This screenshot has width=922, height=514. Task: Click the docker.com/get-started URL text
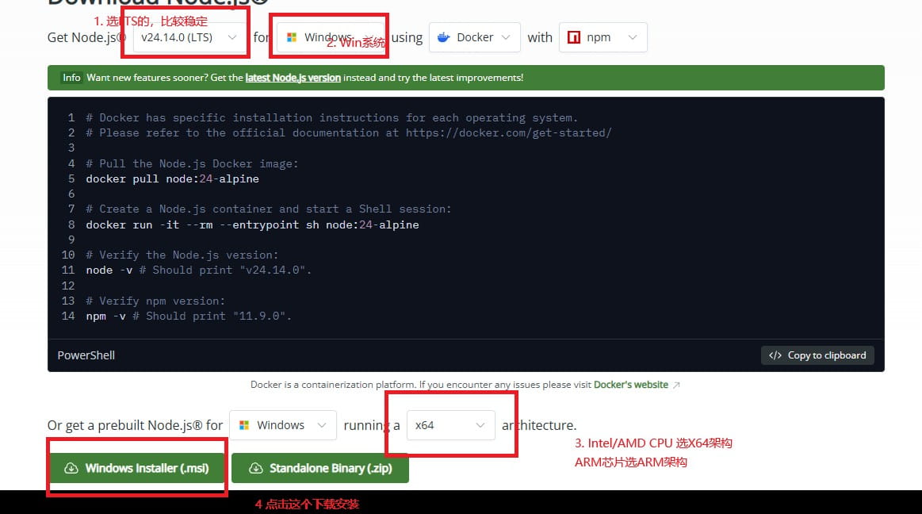coord(509,133)
